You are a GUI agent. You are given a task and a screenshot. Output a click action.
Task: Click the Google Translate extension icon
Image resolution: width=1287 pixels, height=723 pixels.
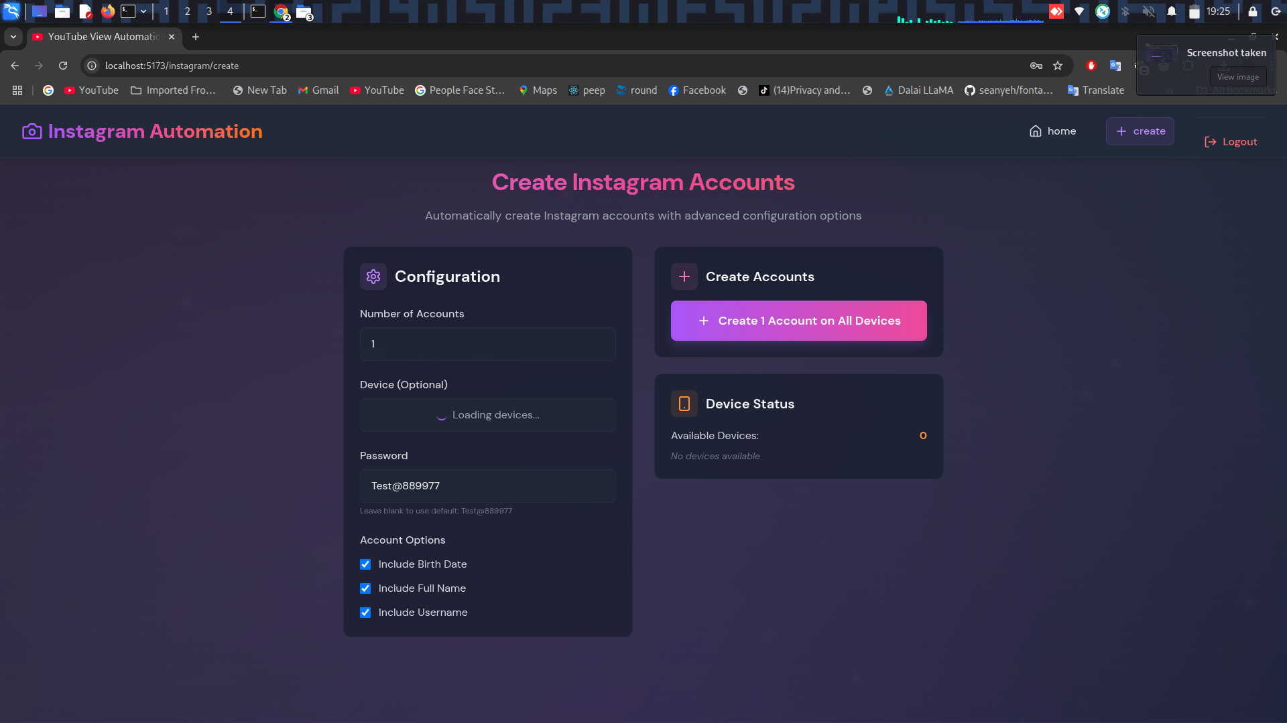[1115, 66]
